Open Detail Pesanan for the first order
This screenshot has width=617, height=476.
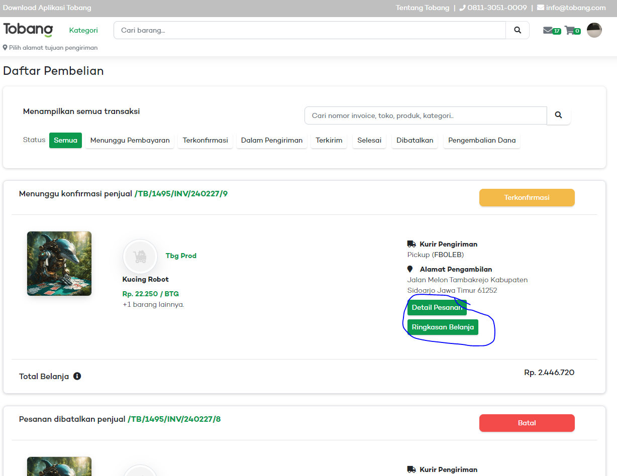(437, 307)
